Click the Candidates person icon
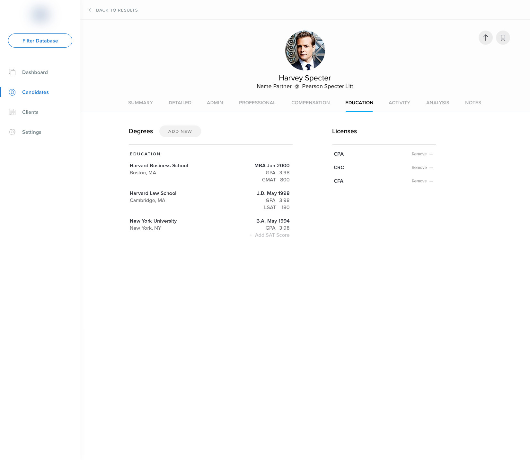 coord(12,92)
